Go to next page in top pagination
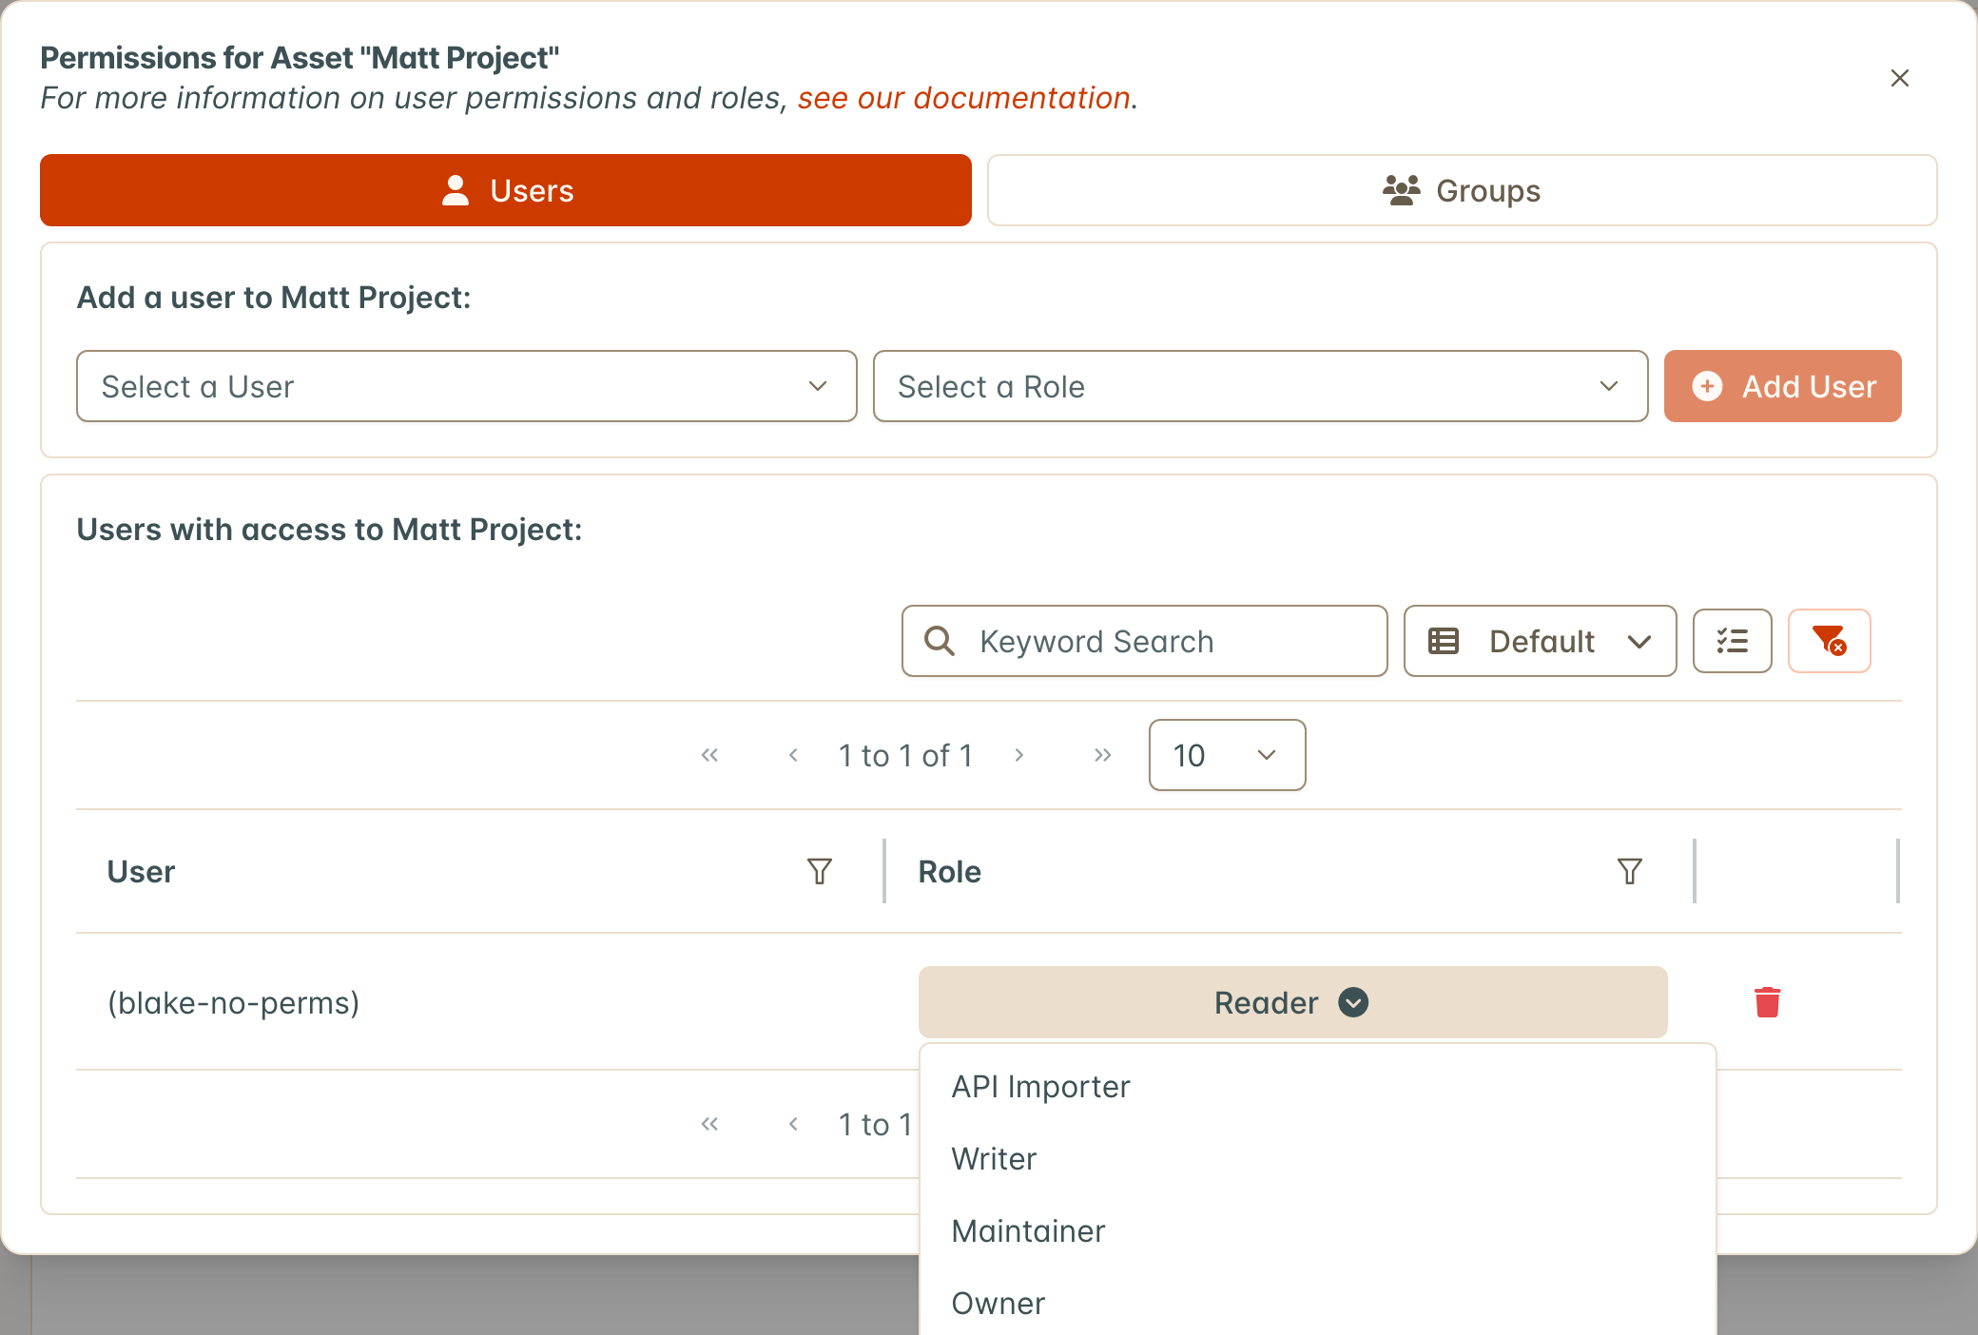The width and height of the screenshot is (1978, 1335). pyautogui.click(x=1019, y=755)
